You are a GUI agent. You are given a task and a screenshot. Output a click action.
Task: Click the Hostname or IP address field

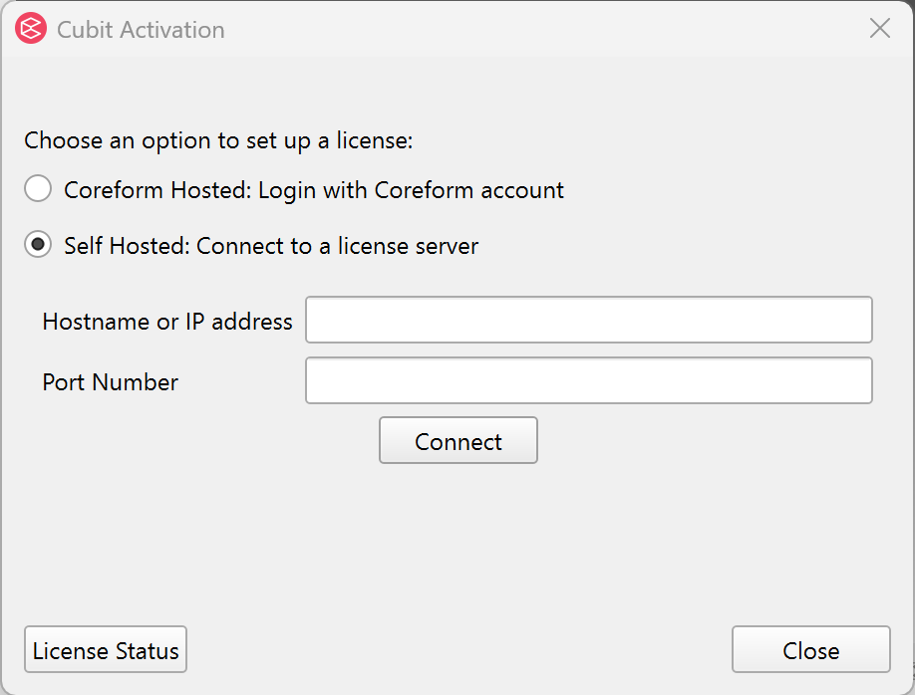589,320
